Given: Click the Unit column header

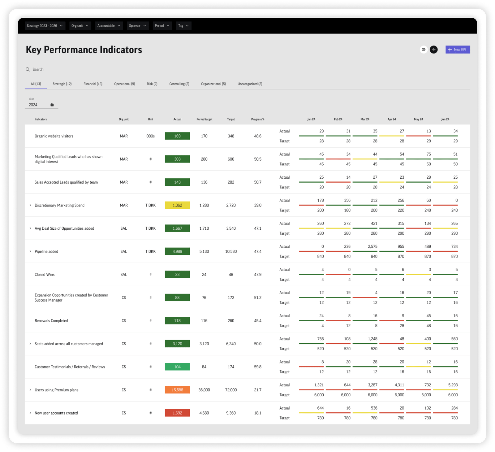Looking at the screenshot, I should (x=150, y=119).
